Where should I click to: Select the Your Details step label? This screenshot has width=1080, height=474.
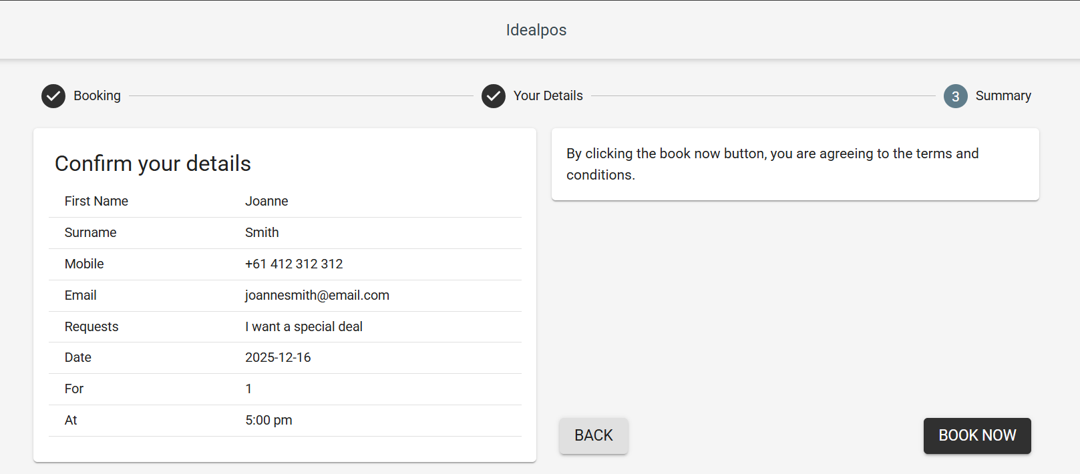(x=548, y=95)
